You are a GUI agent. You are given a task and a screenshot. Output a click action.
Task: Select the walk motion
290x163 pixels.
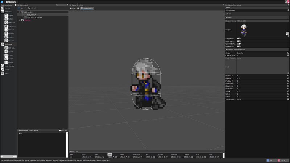click(x=71, y=155)
